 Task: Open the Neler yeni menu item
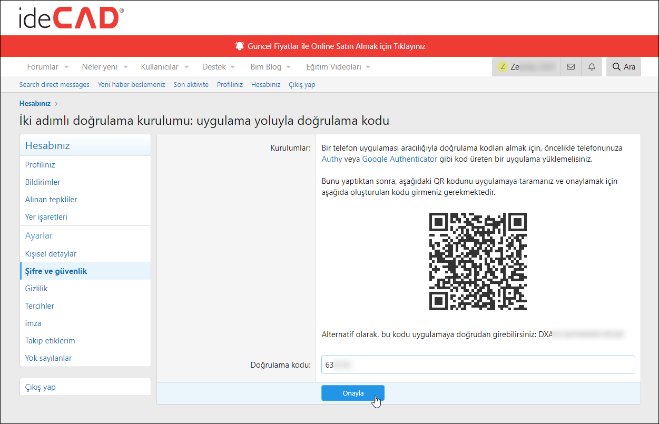click(x=100, y=67)
